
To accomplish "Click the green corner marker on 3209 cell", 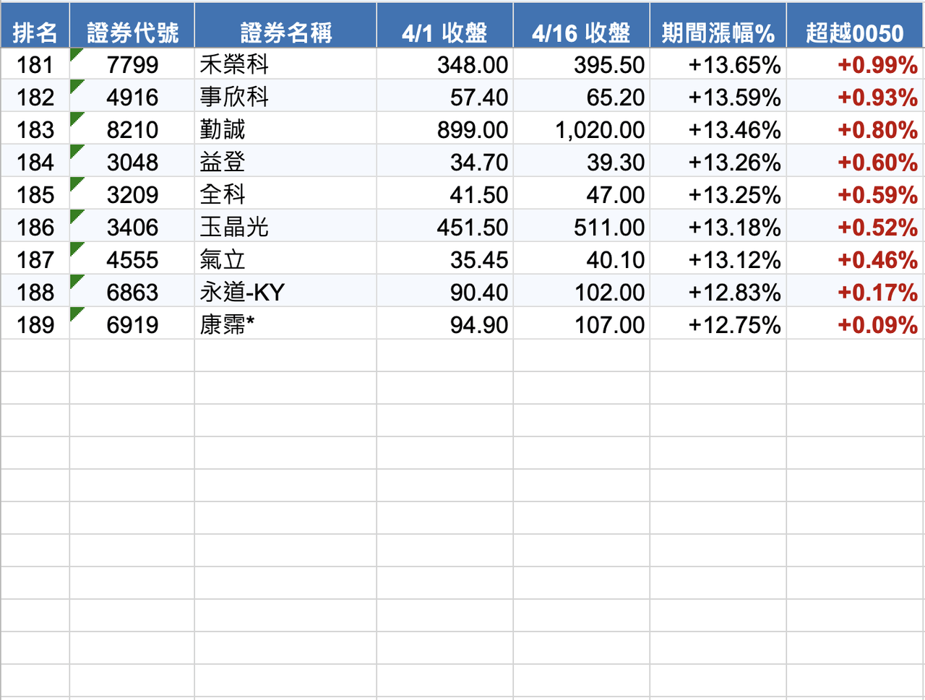I will 76,183.
